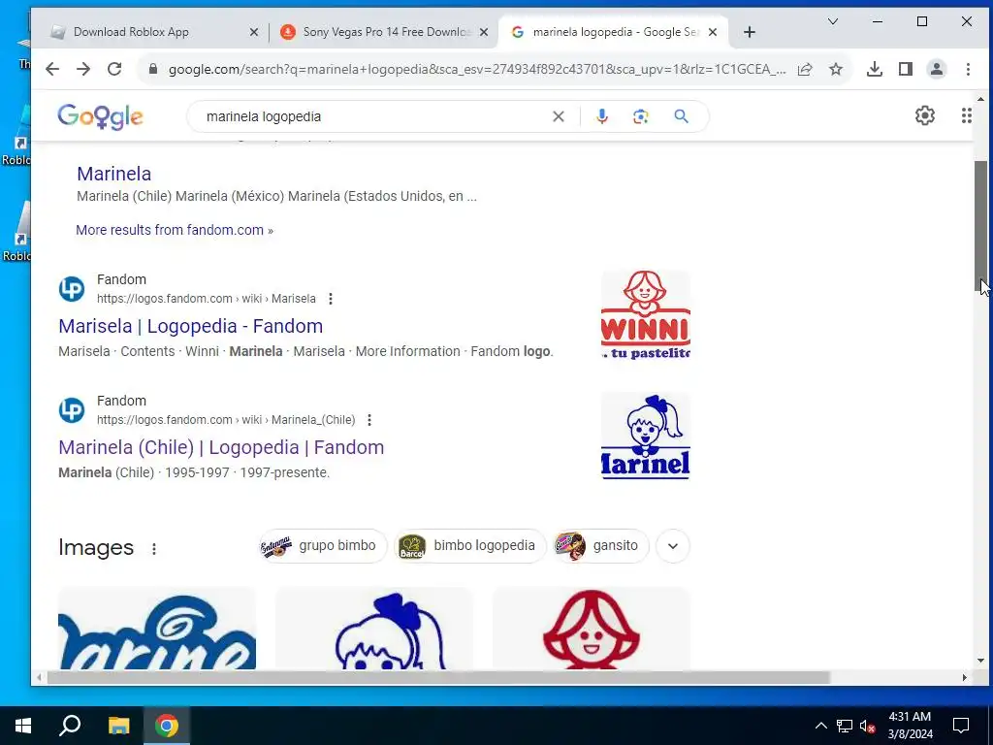993x745 pixels.
Task: Open the blue Marinela script image
Action: tap(157, 629)
